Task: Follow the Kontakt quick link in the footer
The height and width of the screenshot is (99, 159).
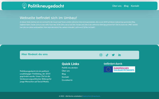Action: coord(65,77)
